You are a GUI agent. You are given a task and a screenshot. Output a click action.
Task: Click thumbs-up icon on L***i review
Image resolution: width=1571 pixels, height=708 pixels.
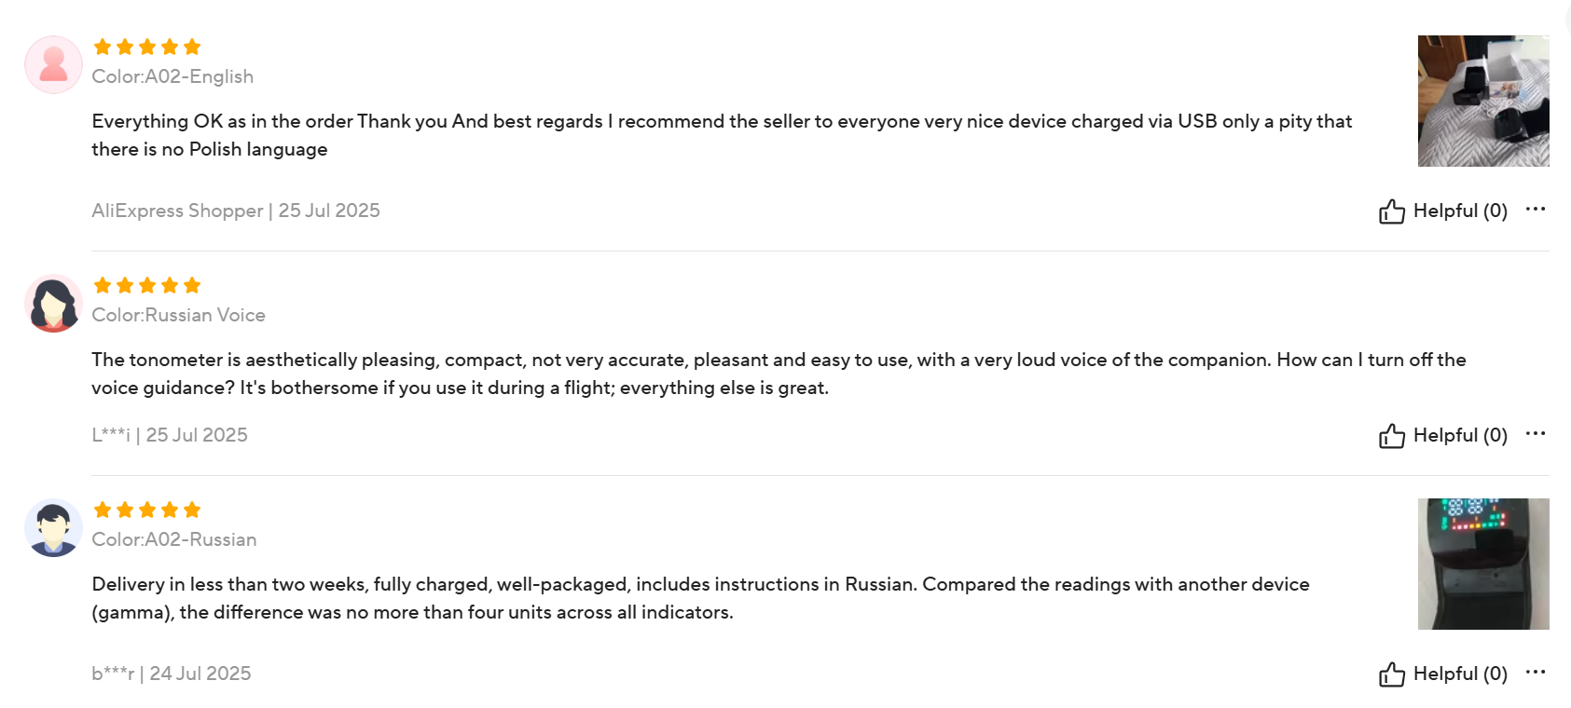(1391, 436)
